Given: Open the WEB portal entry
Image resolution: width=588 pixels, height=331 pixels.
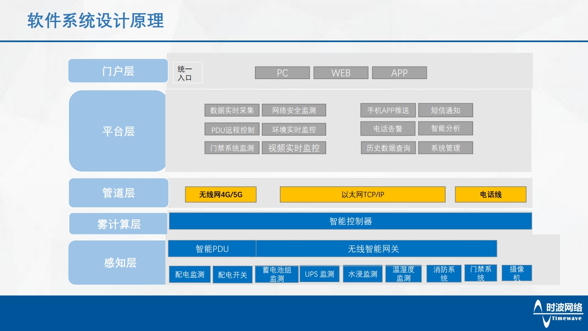Looking at the screenshot, I should click(341, 73).
